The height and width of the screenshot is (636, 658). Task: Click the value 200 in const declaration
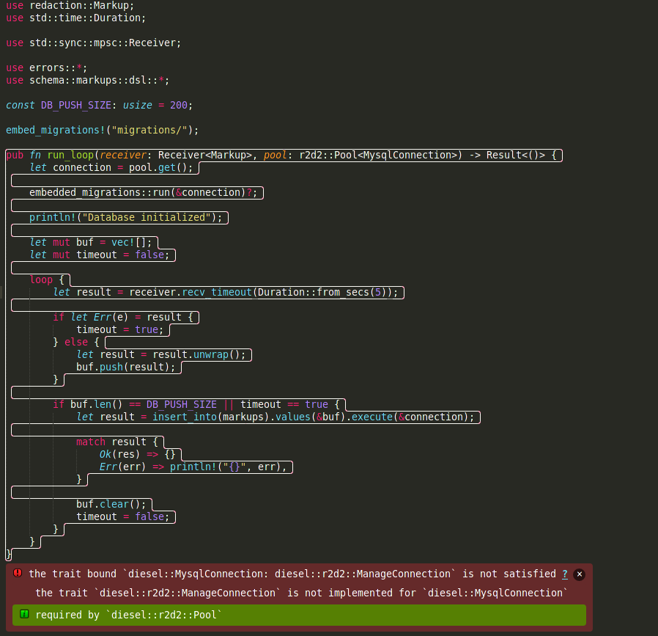[x=178, y=105]
